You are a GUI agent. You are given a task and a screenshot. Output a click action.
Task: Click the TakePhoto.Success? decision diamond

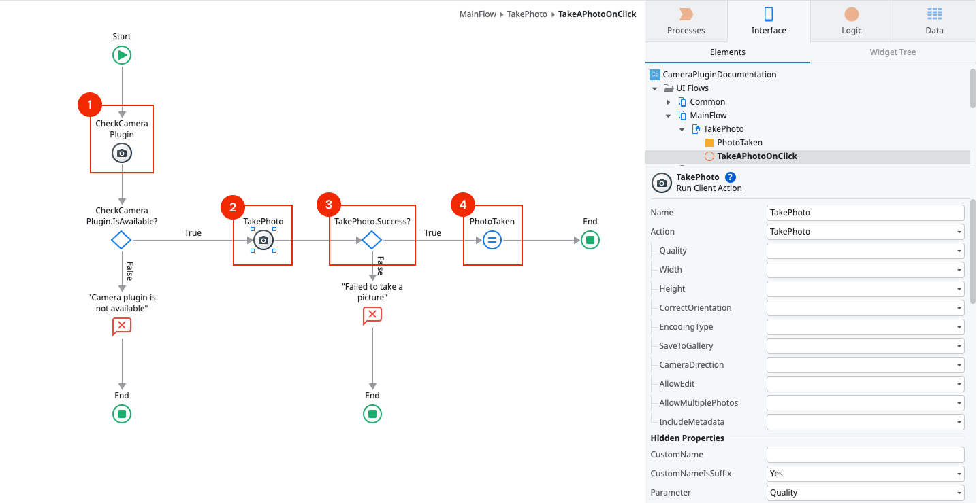click(x=372, y=240)
